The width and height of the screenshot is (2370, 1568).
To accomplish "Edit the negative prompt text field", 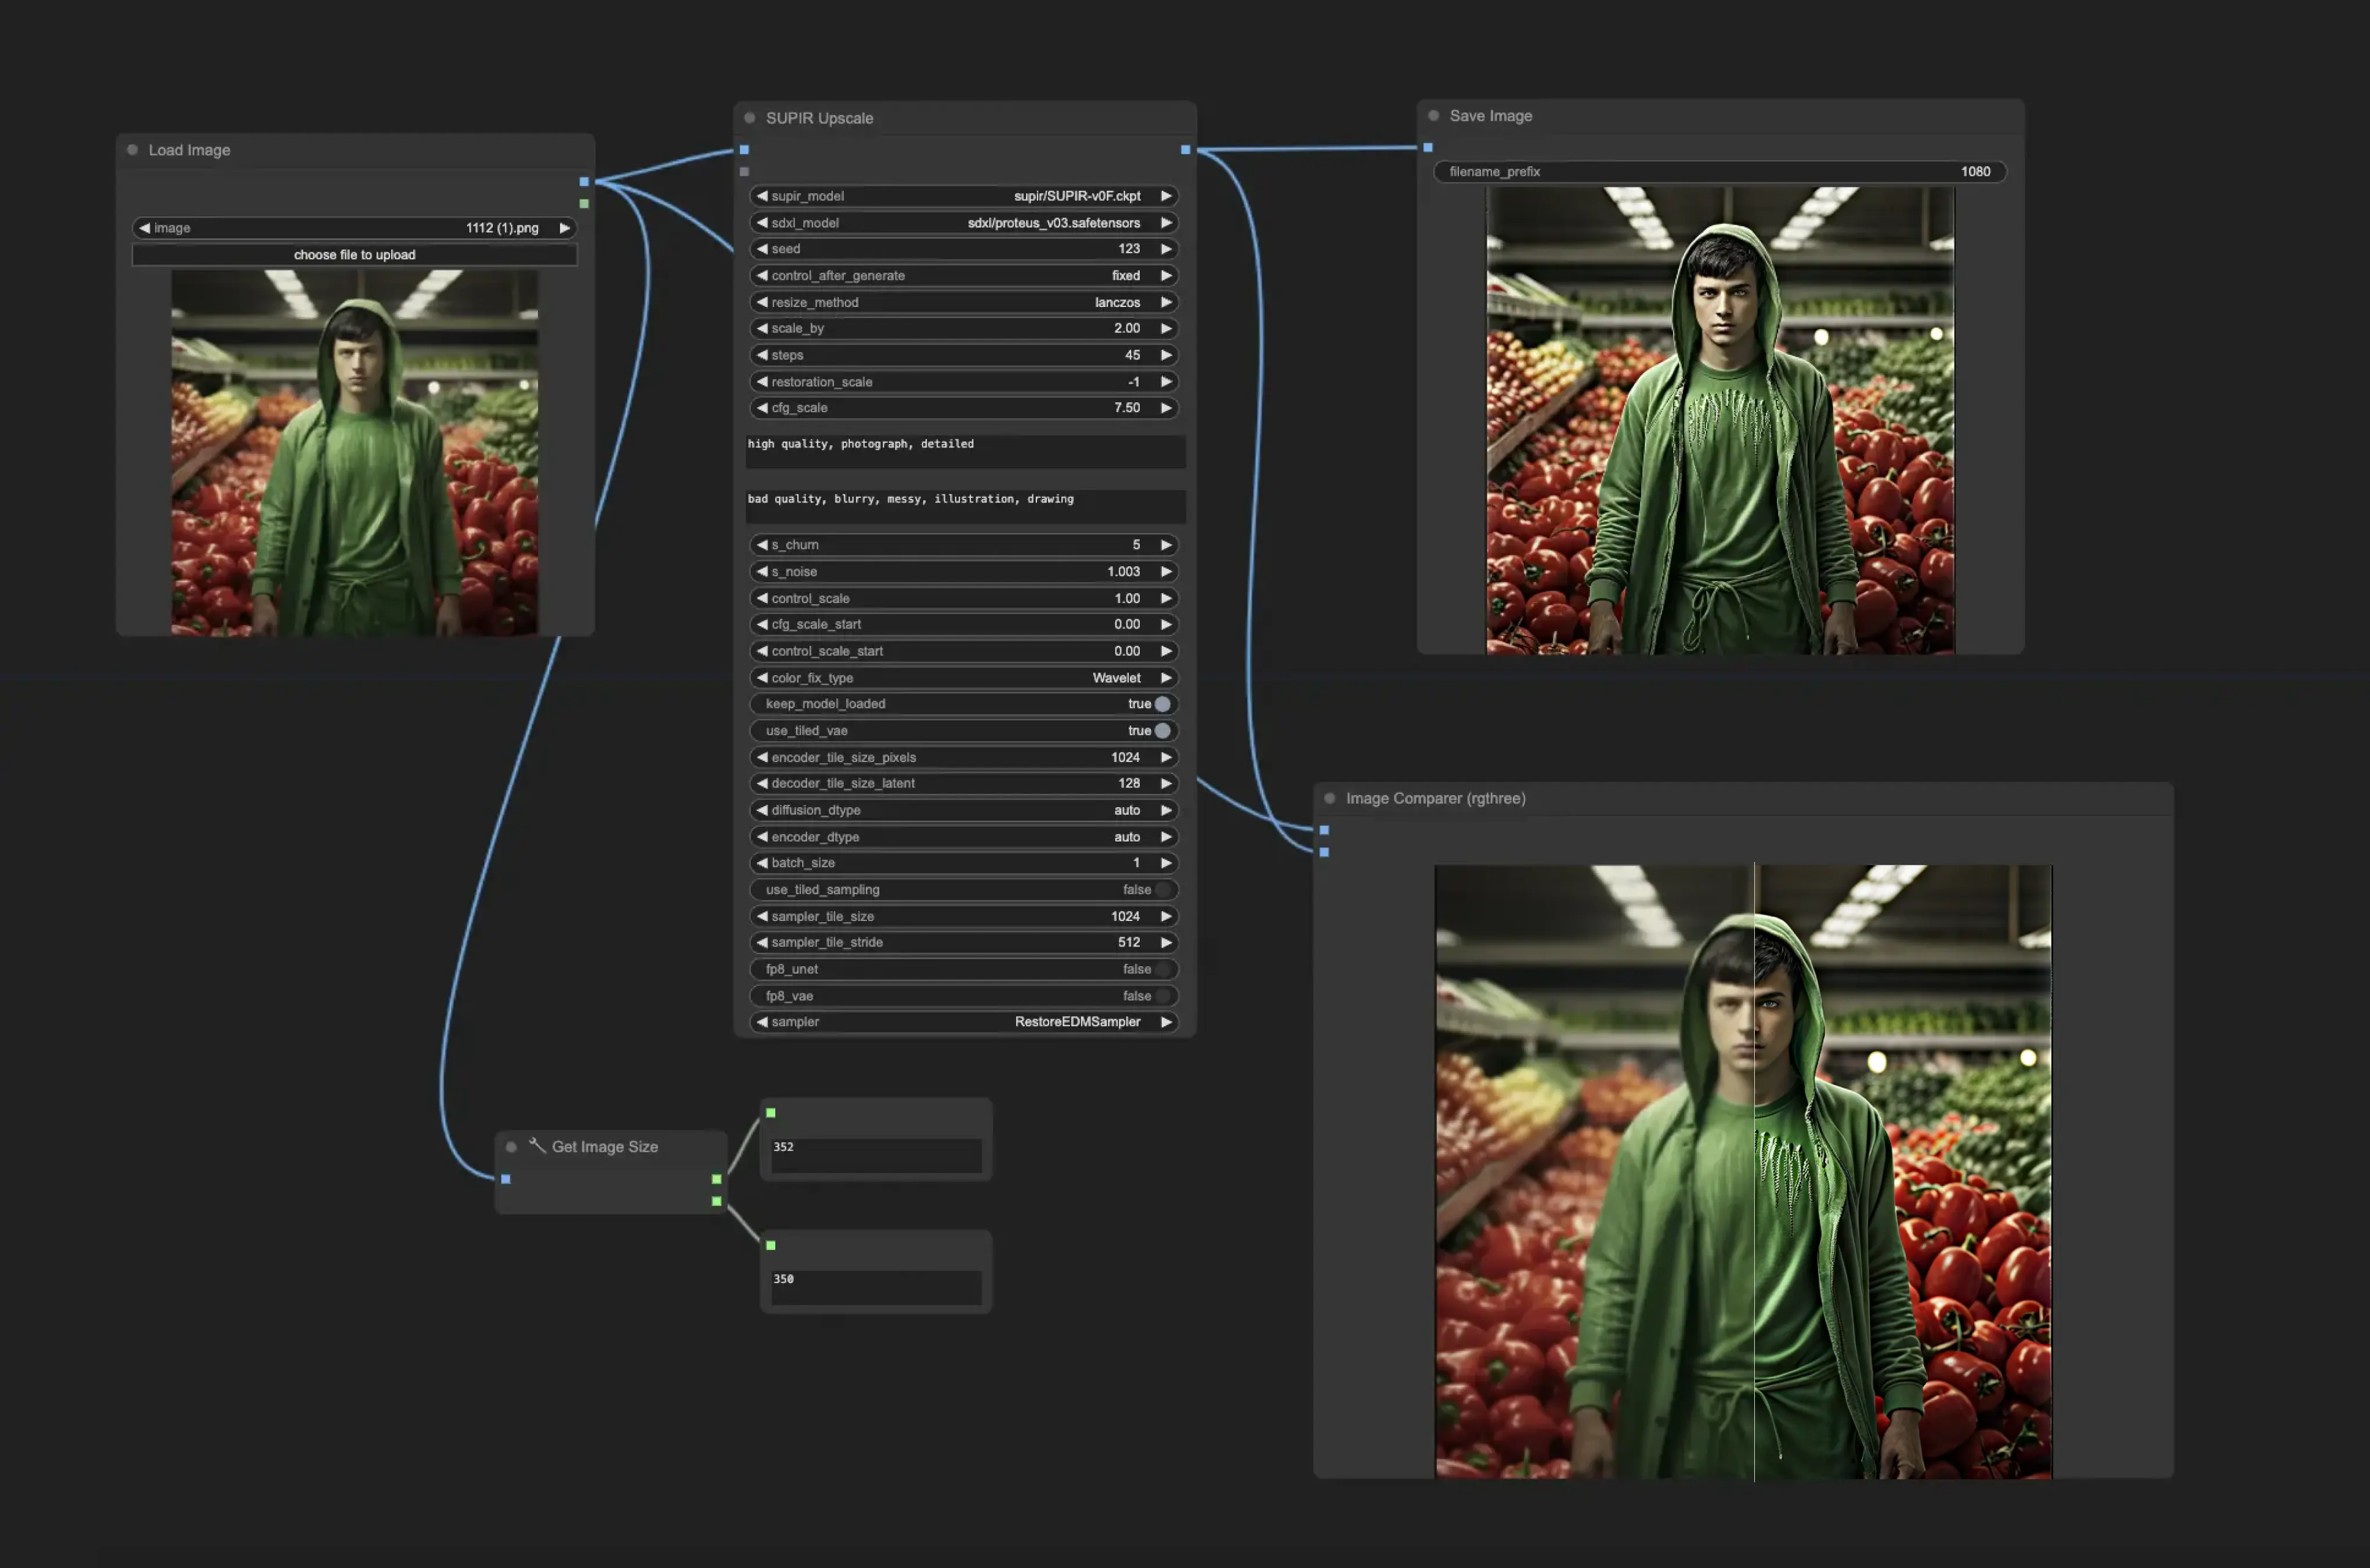I will 965,506.
